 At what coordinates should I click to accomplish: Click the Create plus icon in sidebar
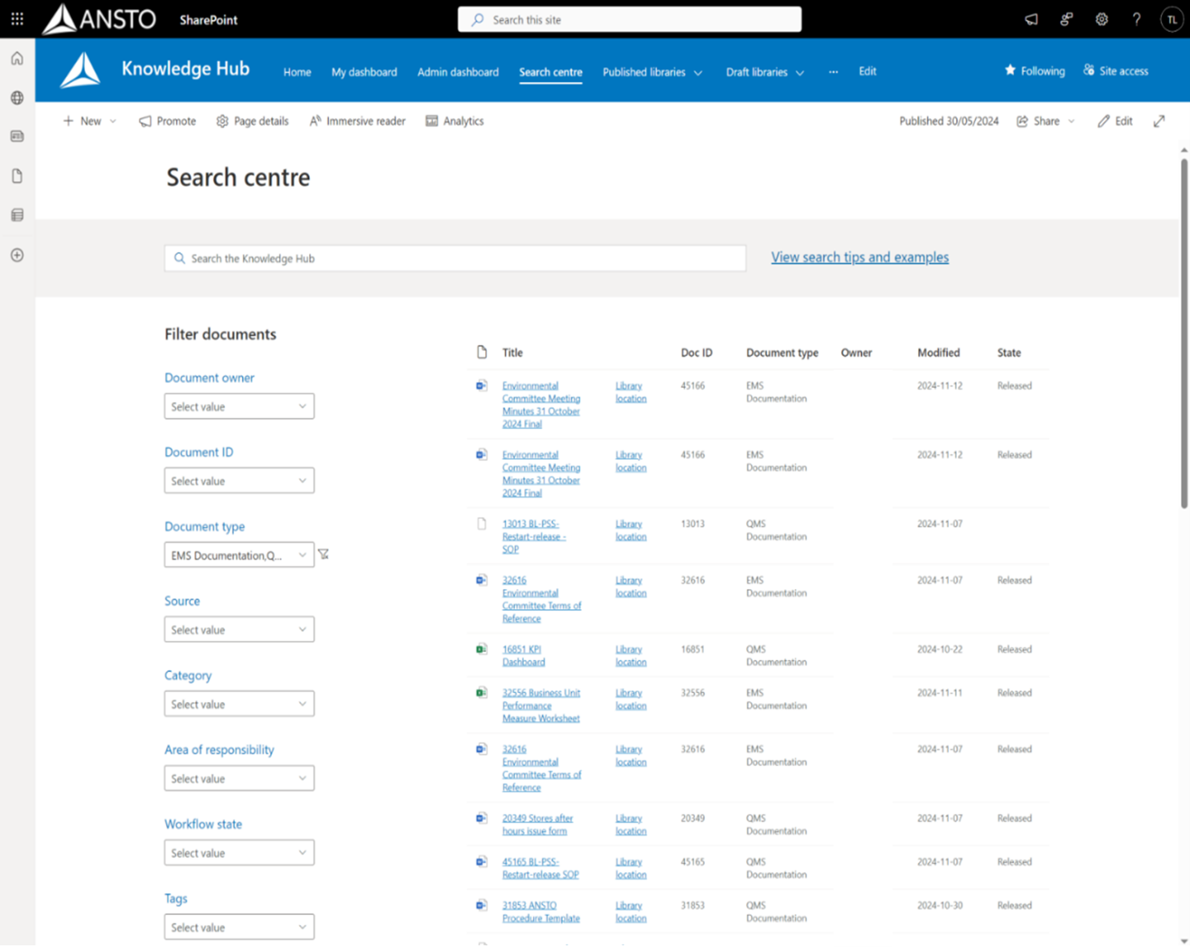pos(17,255)
